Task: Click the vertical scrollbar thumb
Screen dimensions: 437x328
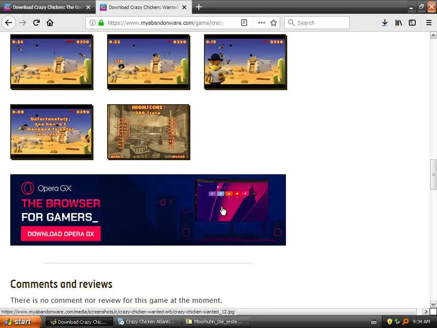Action: 433,175
